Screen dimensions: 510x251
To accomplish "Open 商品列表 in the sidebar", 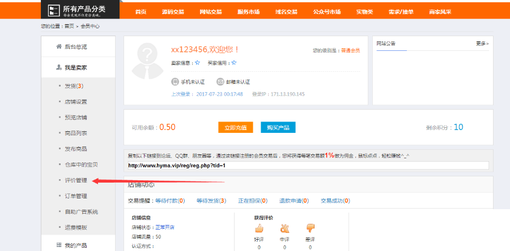I will click(76, 133).
